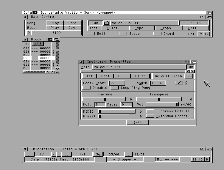Toggle the Space checkbox
The height and width of the screenshot is (170, 224).
[123, 34]
